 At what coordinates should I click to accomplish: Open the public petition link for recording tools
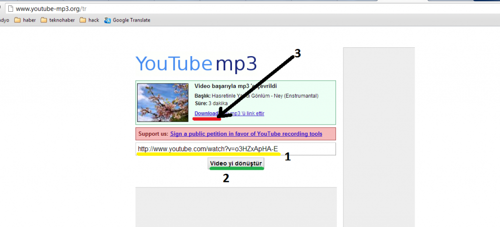[x=246, y=134]
